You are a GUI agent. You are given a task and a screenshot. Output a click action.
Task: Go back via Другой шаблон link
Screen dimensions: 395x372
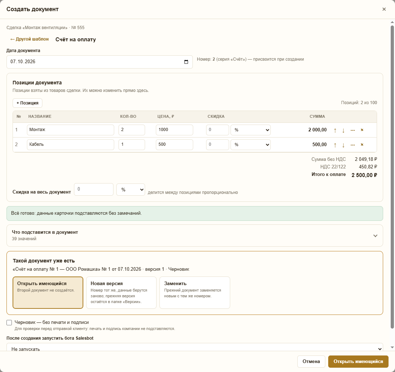(29, 39)
